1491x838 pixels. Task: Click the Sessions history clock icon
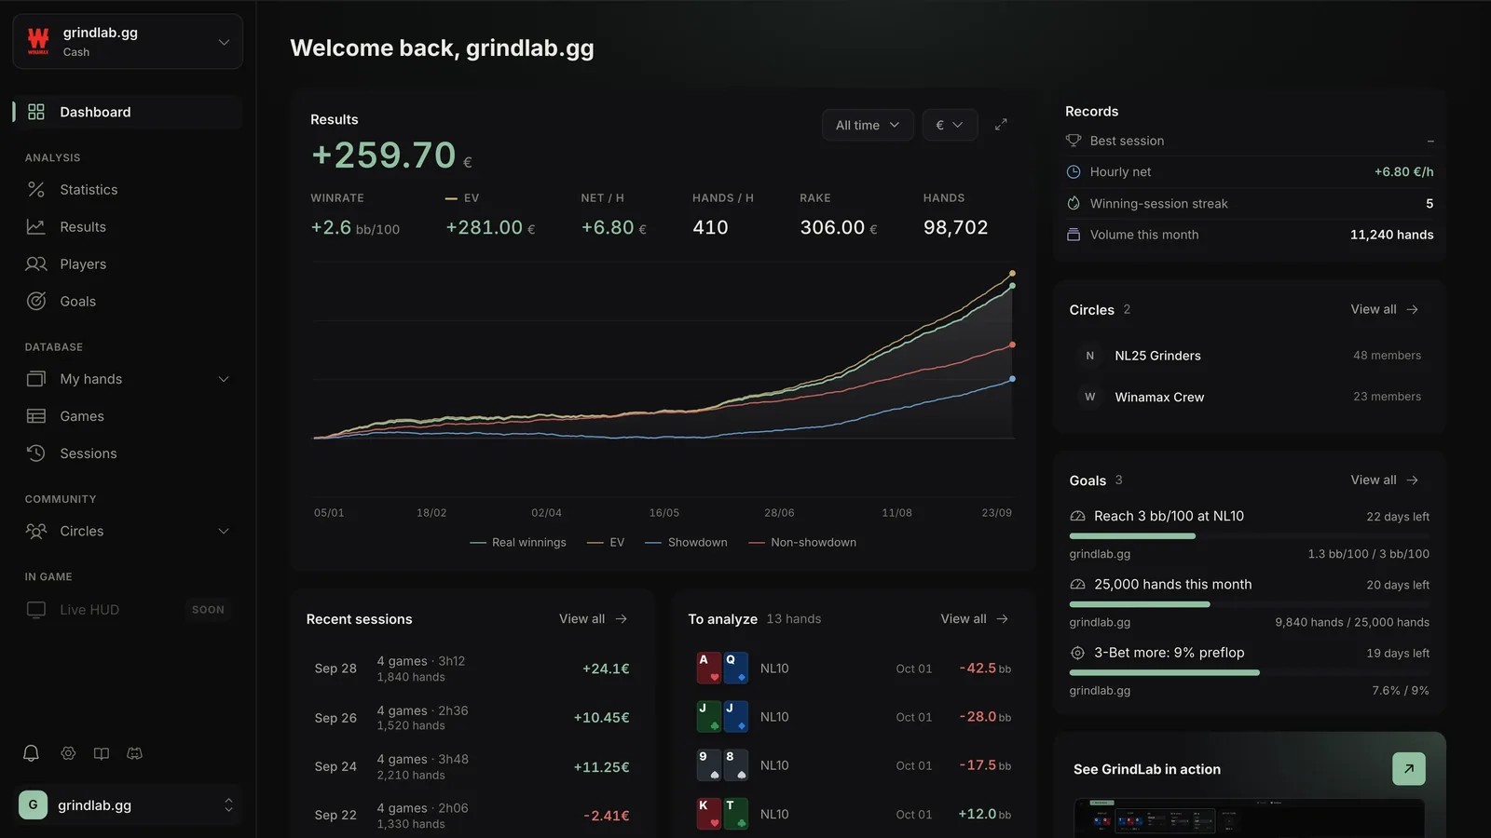[36, 453]
